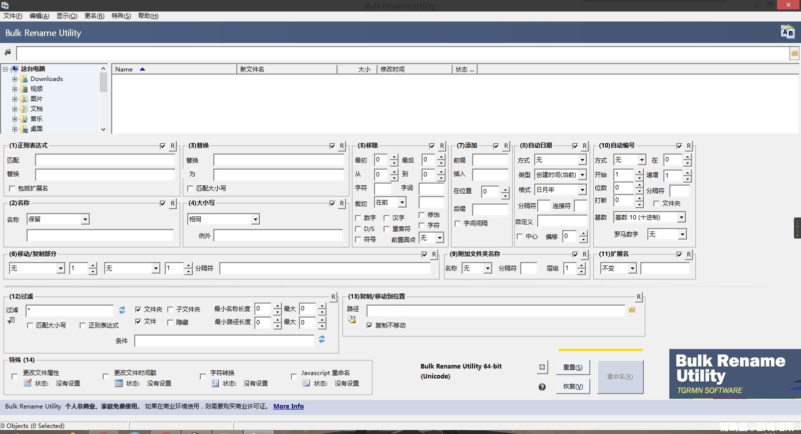Screen dimensions: 801x434
Task: Click the folder tree vertical scrollbar
Action: click(103, 98)
